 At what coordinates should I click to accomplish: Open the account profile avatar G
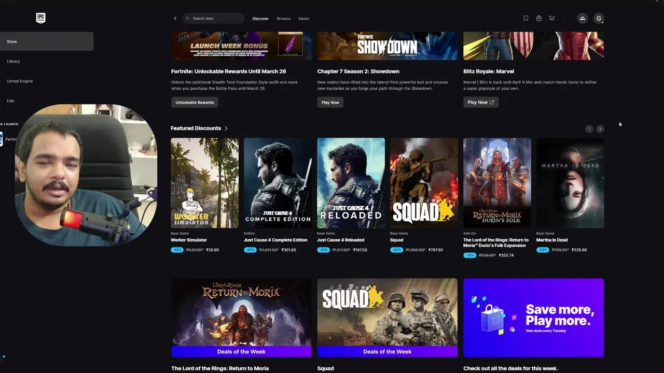pyautogui.click(x=599, y=18)
